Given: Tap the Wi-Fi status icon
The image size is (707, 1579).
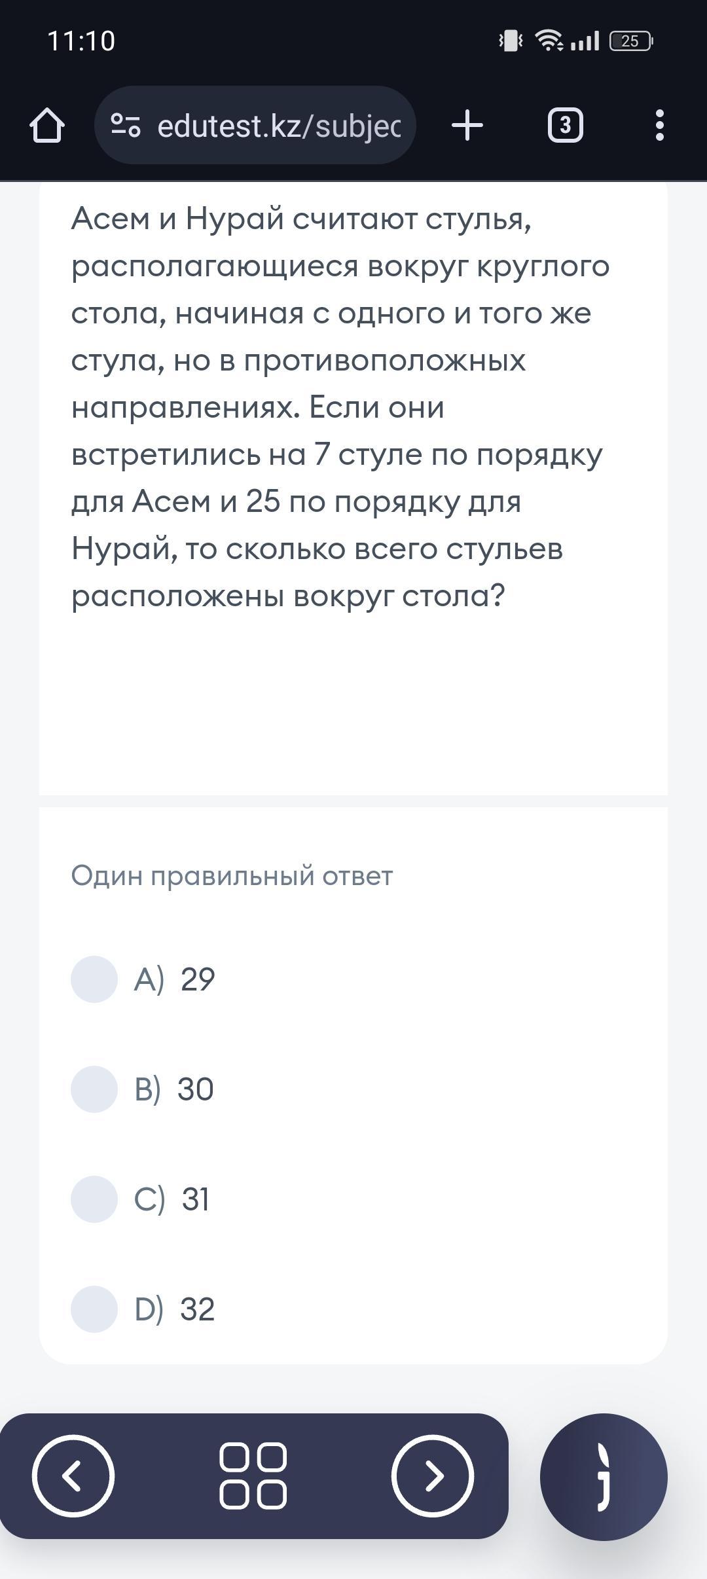Looking at the screenshot, I should 549,41.
